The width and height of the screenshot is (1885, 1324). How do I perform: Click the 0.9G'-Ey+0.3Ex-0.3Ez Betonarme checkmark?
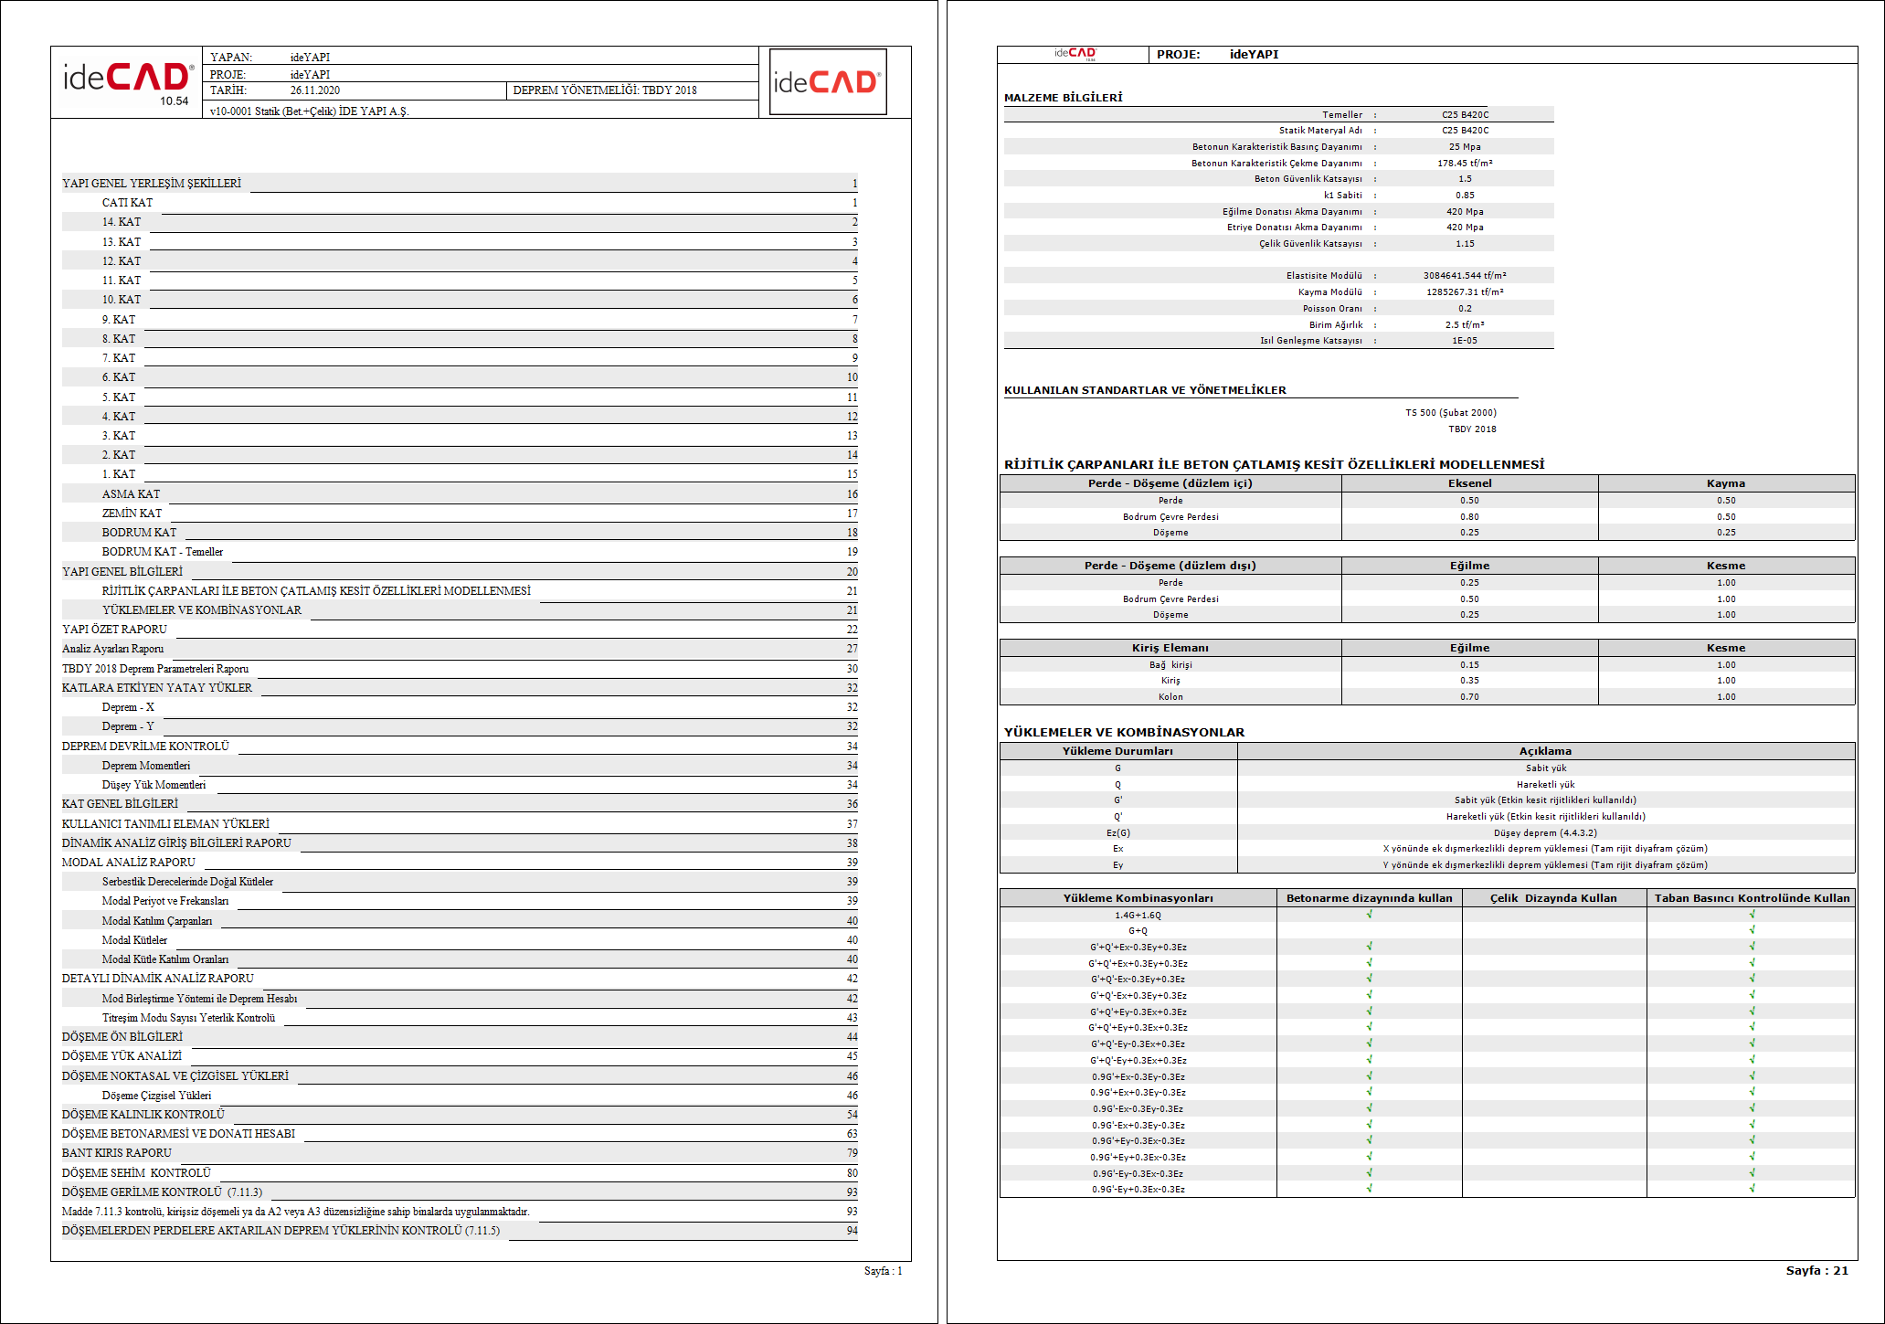click(x=1369, y=1189)
